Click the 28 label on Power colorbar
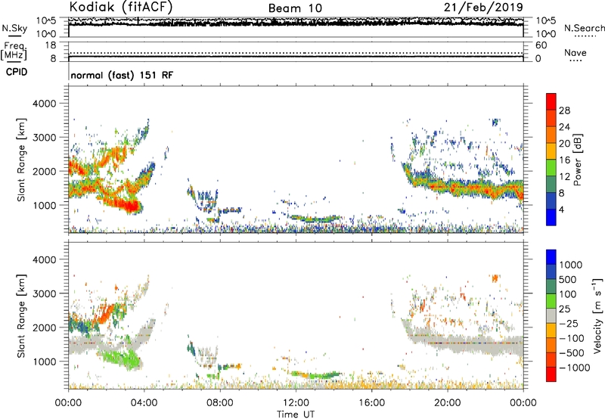 [564, 110]
